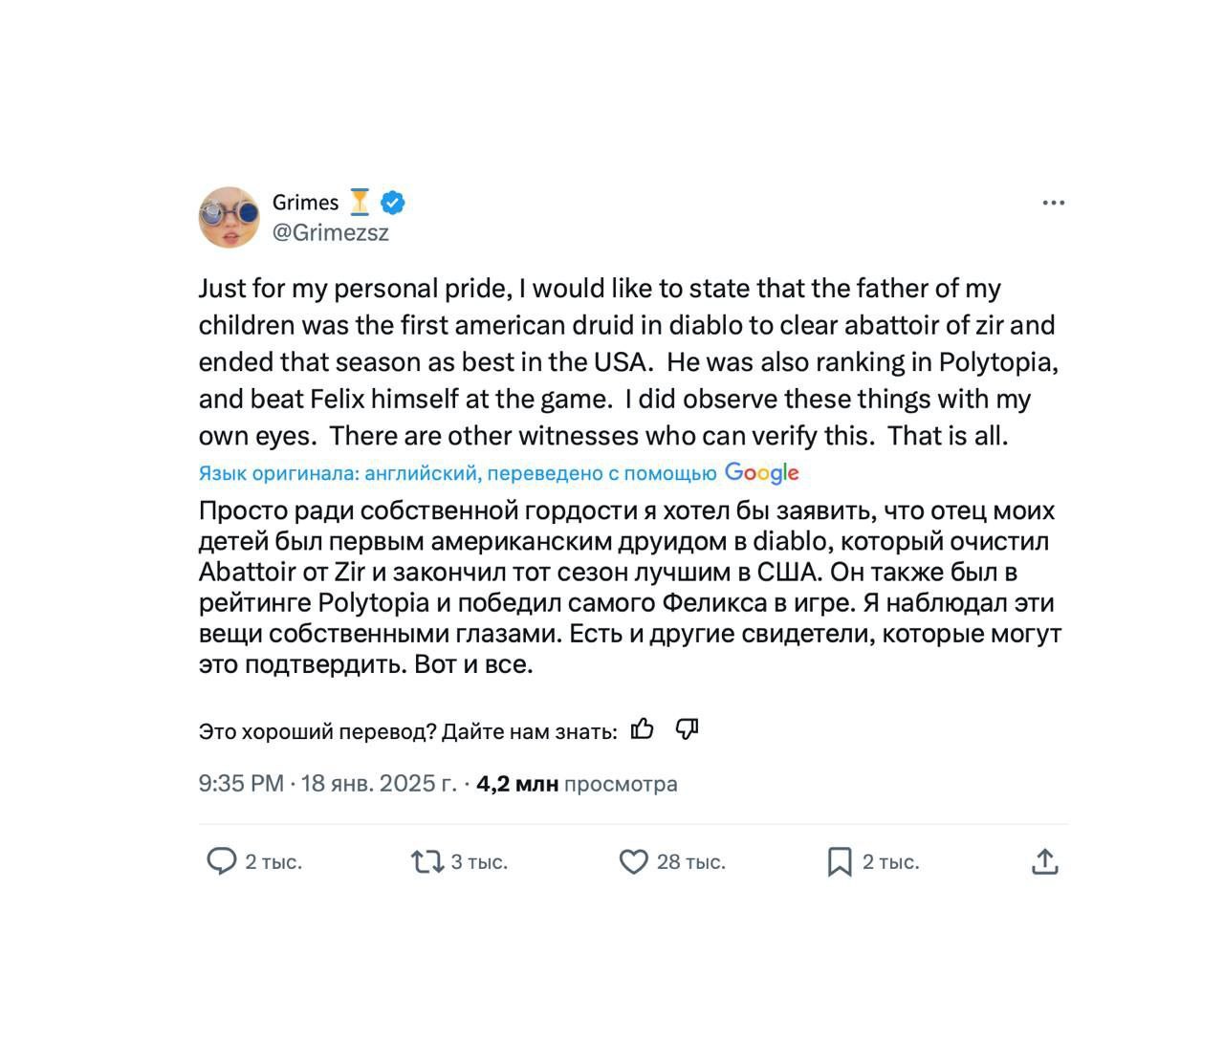Image resolution: width=1224 pixels, height=1041 pixels.
Task: Click the hourglass emoji beside the Grimes name
Action: (x=360, y=203)
